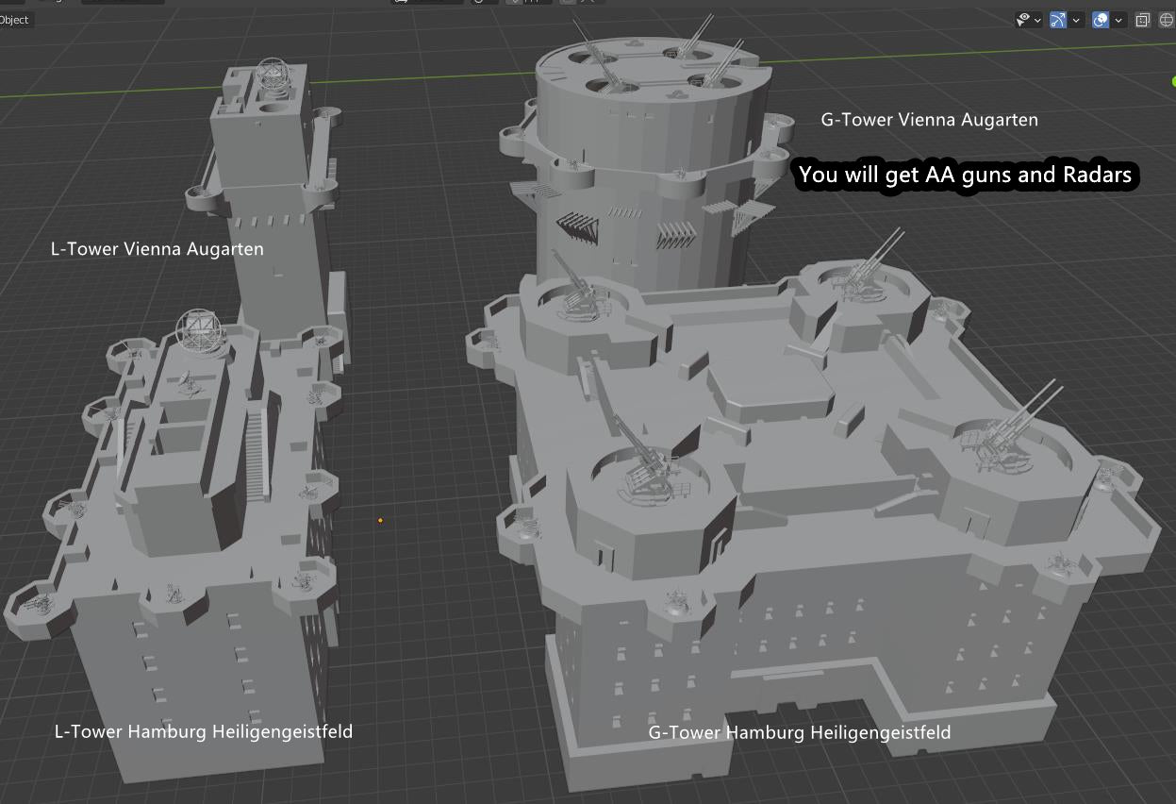This screenshot has height=804, width=1176.
Task: Click the blue Overlays circles icon
Action: 1101,19
